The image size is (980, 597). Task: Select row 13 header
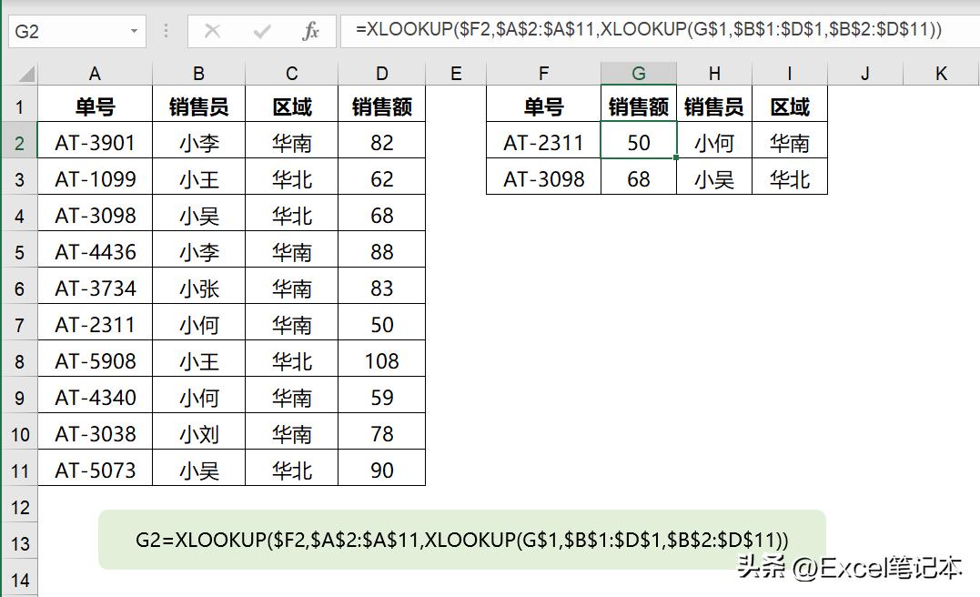18,541
